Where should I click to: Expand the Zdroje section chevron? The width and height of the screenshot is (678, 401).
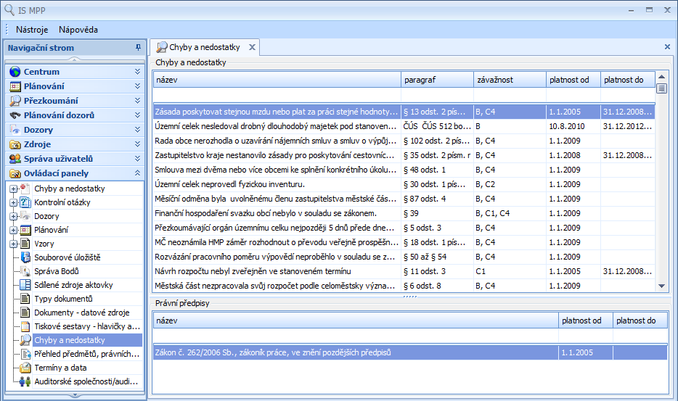pos(137,144)
